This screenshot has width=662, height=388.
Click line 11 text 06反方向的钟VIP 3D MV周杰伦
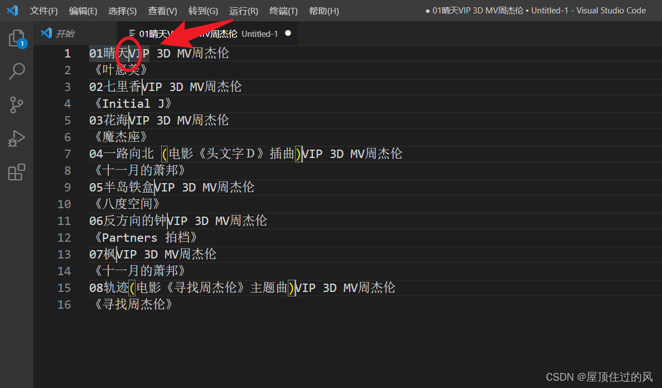[x=178, y=221]
